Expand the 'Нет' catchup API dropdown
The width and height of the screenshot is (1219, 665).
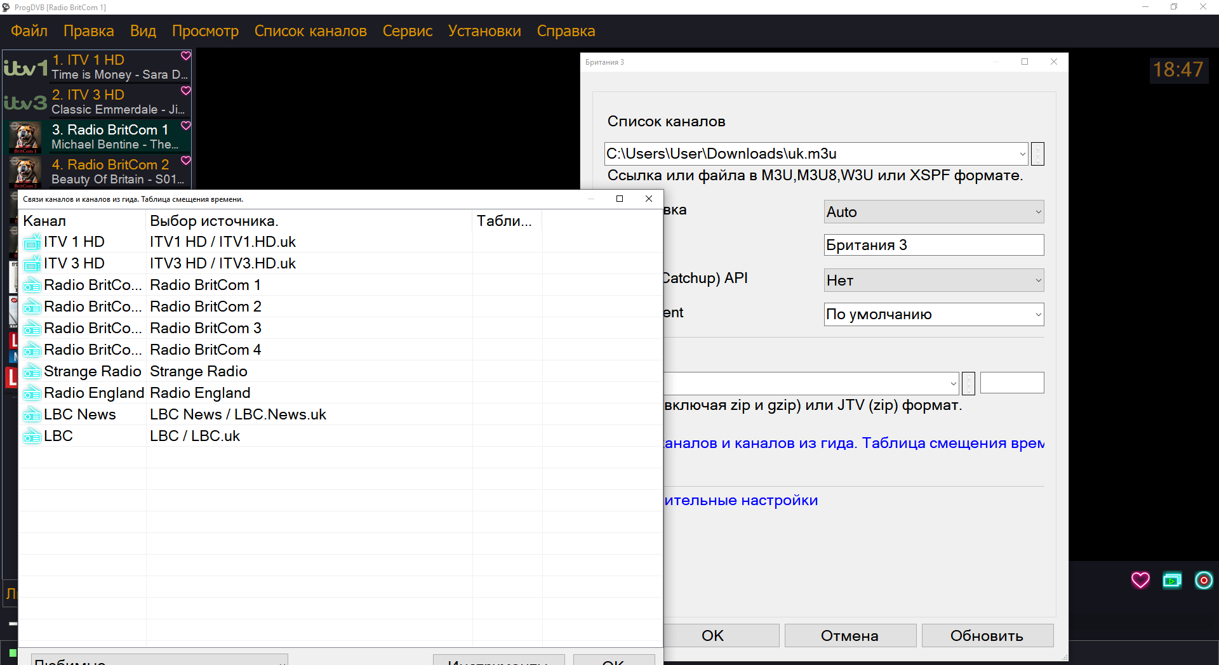coord(933,280)
